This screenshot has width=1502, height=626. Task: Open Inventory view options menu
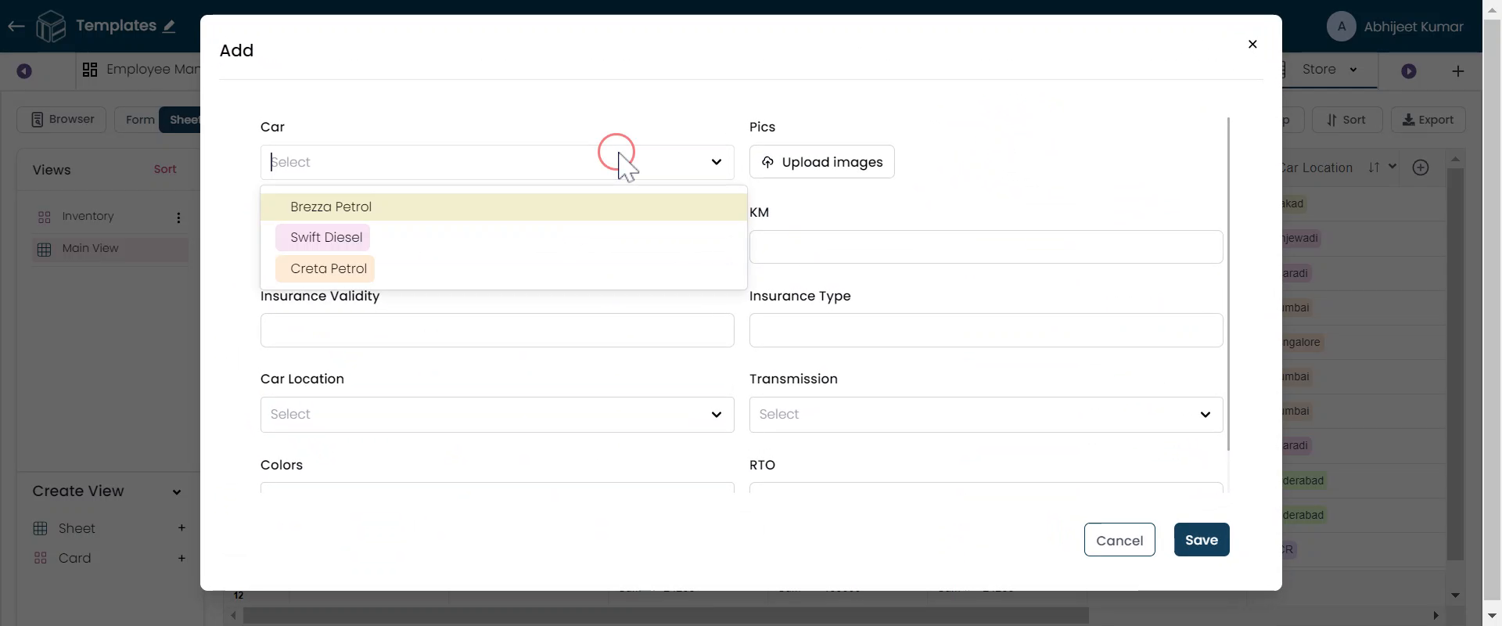(178, 218)
